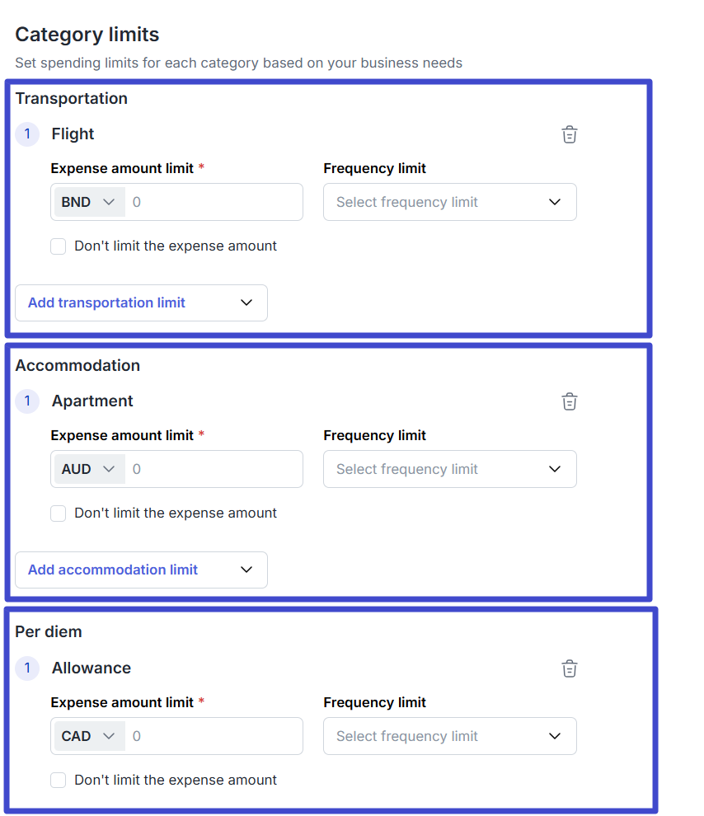The image size is (704, 816).
Task: Click the Flight step number badge
Action: click(27, 134)
